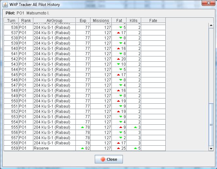Image resolution: width=217 pixels, height=169 pixels.
Task: Click green down arrow in turn 557 Fat
Action: pos(121,137)
